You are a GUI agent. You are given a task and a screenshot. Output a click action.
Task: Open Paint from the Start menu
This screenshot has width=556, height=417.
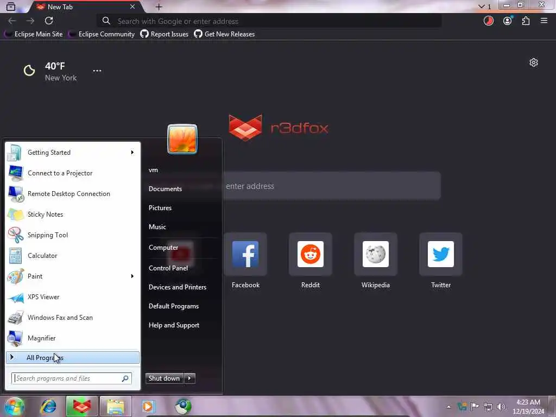[73, 276]
